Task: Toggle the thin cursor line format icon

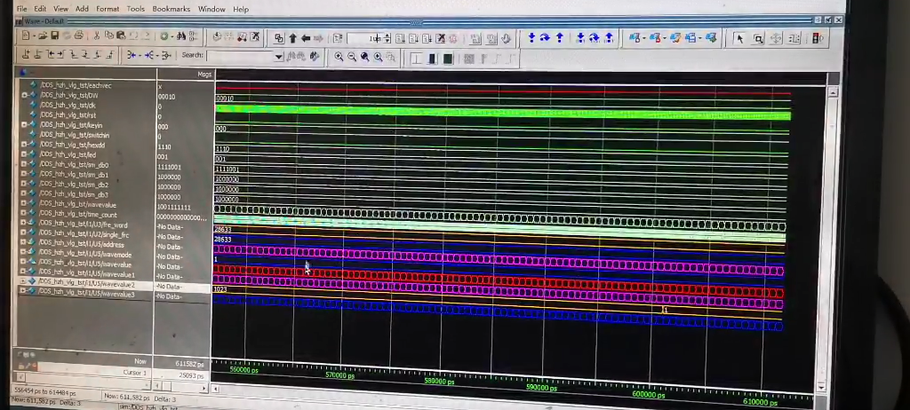Action: tap(416, 59)
